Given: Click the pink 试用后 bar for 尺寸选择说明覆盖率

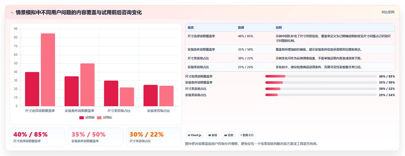Looking at the screenshot, I should (48, 70).
